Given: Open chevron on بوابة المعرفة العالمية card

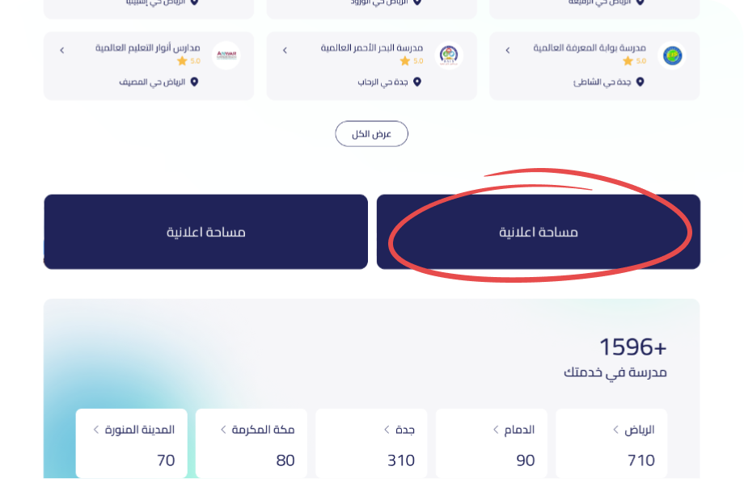Looking at the screenshot, I should pyautogui.click(x=508, y=50).
